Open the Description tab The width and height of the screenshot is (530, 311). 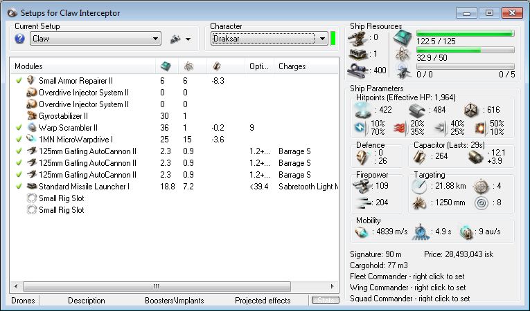pyautogui.click(x=86, y=300)
